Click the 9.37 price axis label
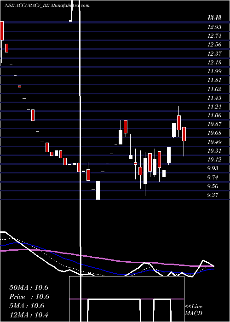Screen dimensions: 230x322 click(213, 195)
